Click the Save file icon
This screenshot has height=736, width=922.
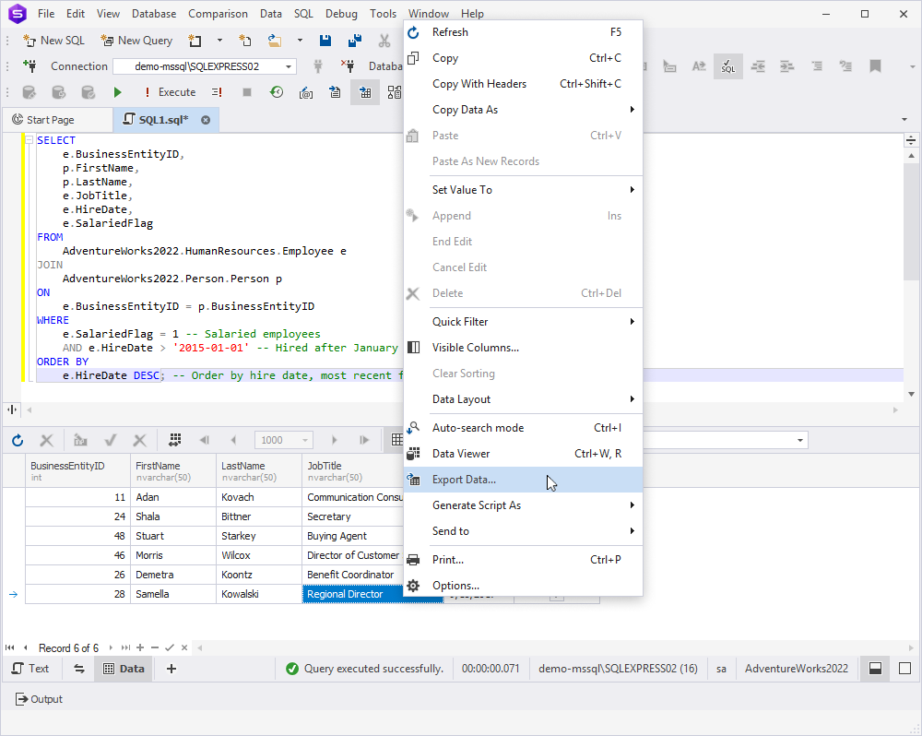[325, 41]
